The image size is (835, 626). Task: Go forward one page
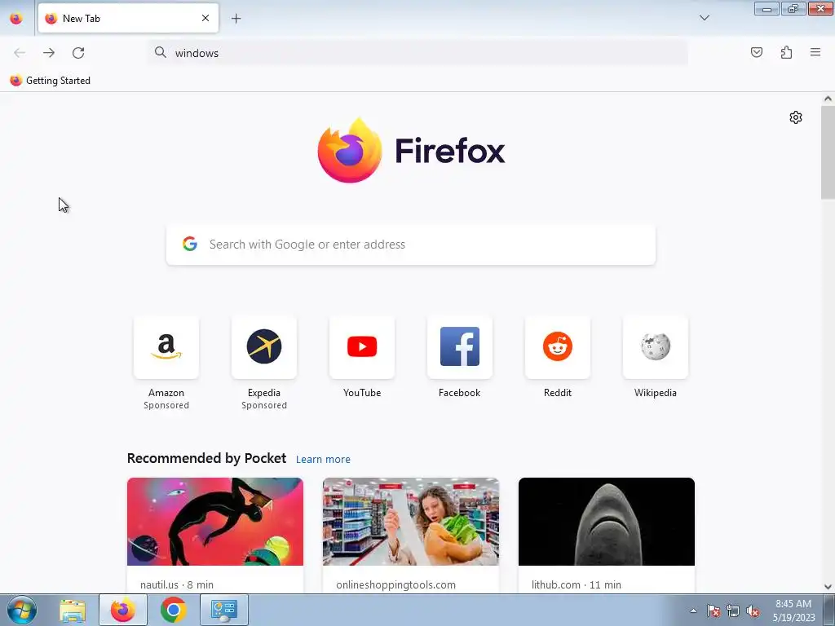(x=49, y=53)
